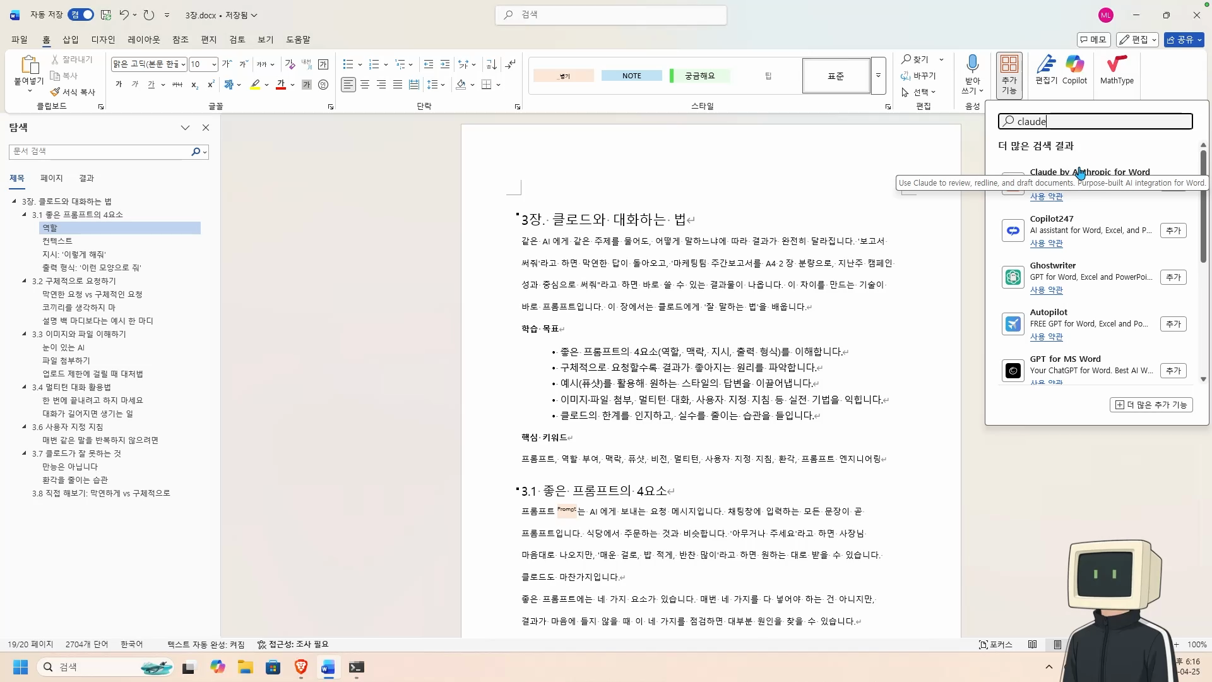The width and height of the screenshot is (1212, 682).
Task: Apply strikethrough formatting icon
Action: 177,85
